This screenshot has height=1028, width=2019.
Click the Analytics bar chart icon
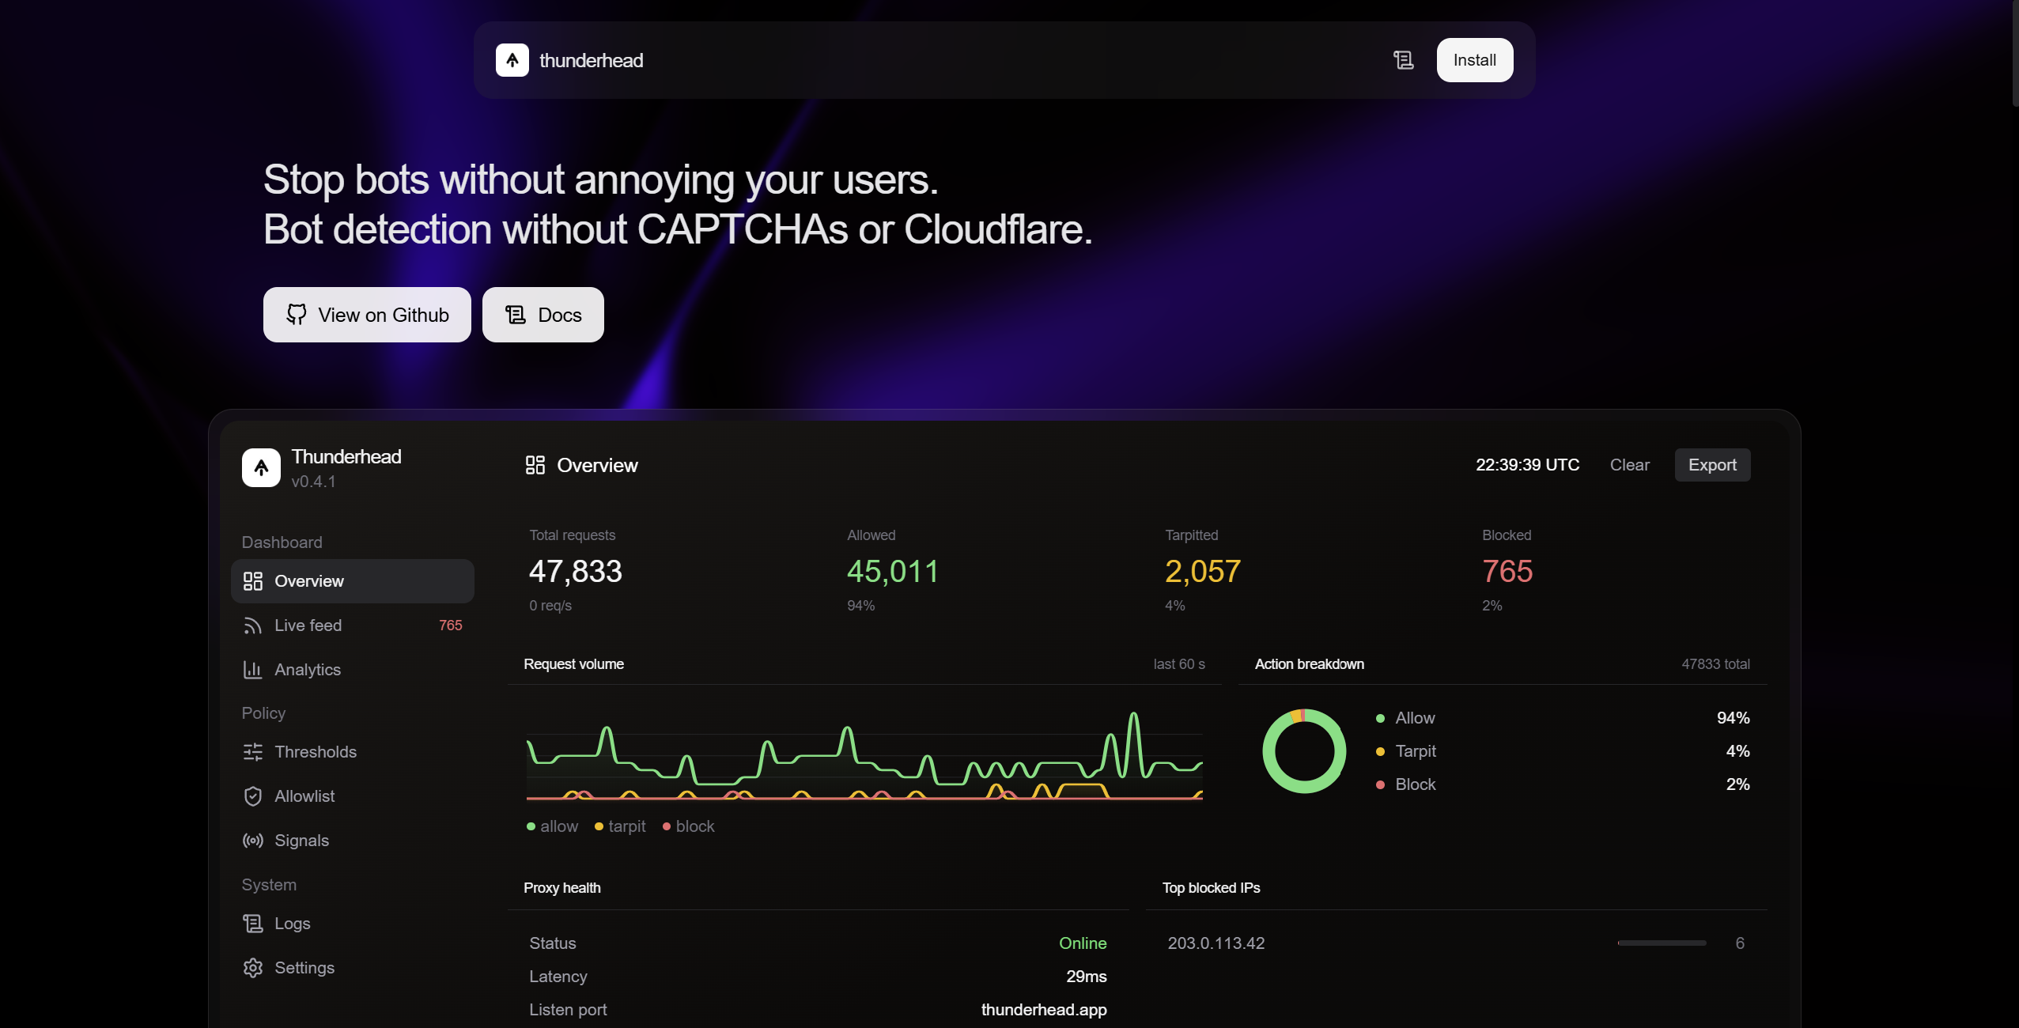click(x=253, y=670)
